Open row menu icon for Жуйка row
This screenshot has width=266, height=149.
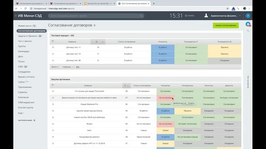pos(53,124)
